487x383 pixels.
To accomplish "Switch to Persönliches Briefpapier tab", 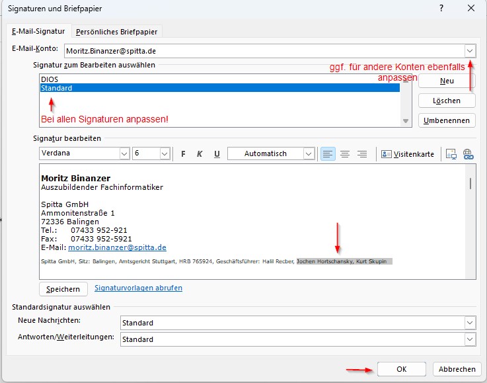I will [117, 31].
